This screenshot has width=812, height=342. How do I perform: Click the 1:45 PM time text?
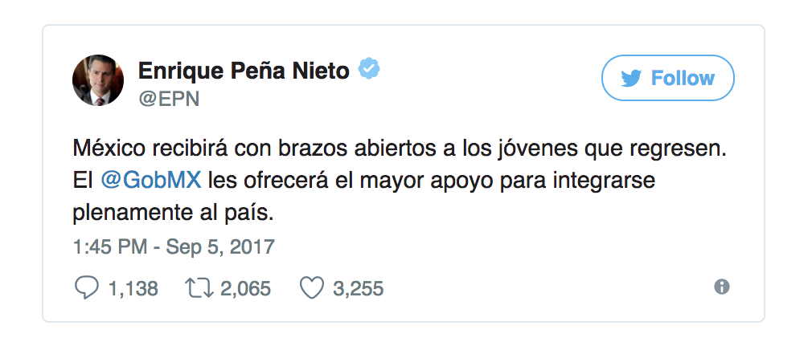(109, 246)
